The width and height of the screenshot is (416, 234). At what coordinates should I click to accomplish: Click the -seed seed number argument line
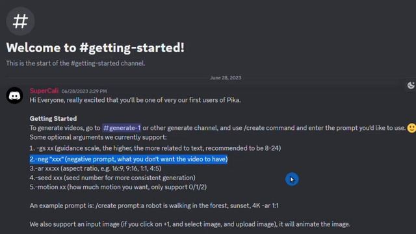(x=112, y=177)
